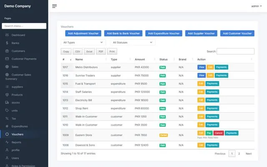Screen dimensions: 267x167
Task: Edit the Sunrise Traders voucher
Action: click(210, 75)
